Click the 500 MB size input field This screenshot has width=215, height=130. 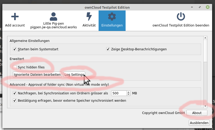pos(119,93)
